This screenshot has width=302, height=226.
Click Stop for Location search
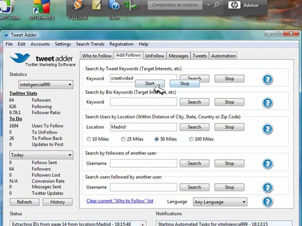229,127
